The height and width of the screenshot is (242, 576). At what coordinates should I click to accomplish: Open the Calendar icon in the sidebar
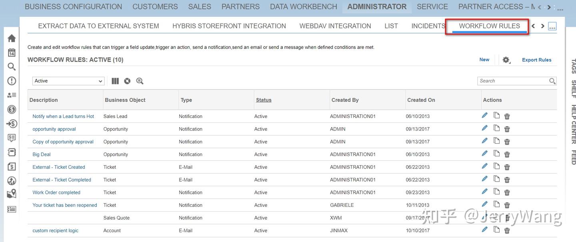tap(11, 52)
